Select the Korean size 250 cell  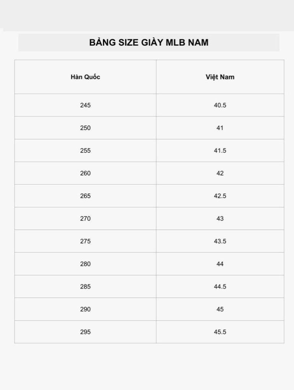[x=85, y=128]
